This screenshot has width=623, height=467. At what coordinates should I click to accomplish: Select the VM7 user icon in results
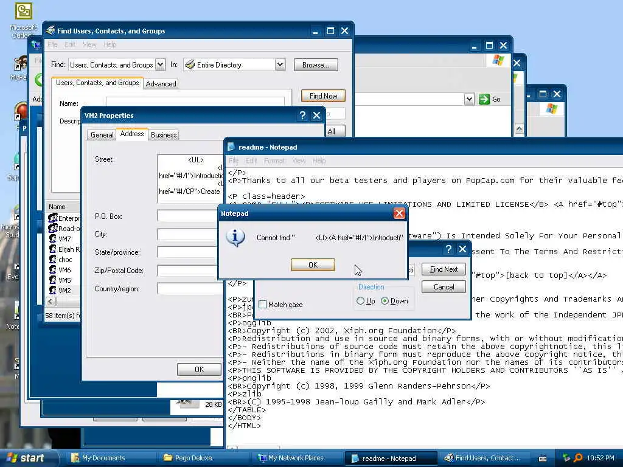tap(53, 238)
